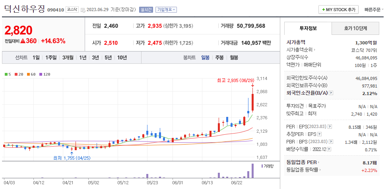Select the 3년 line chart period
388x189 pixels.
click(95, 57)
